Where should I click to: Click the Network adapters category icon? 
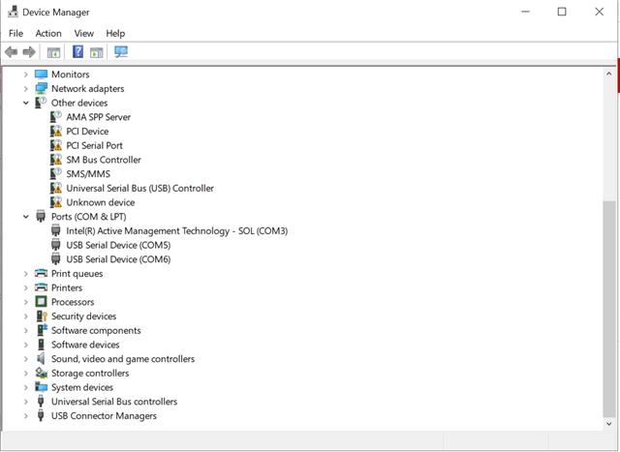41,88
